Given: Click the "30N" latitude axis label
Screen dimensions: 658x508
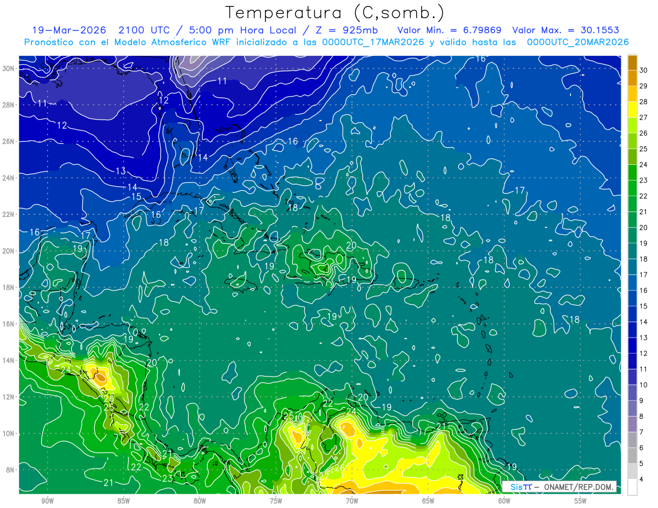Looking at the screenshot, I should pos(9,69).
